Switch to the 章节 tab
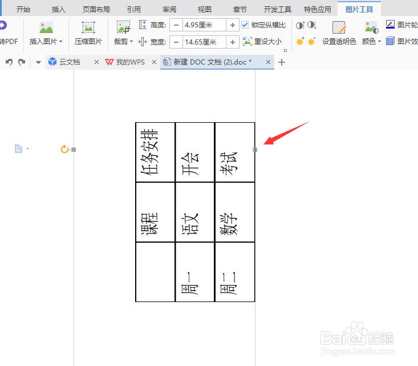 coord(240,10)
